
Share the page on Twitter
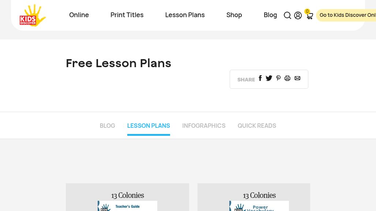[x=269, y=78]
